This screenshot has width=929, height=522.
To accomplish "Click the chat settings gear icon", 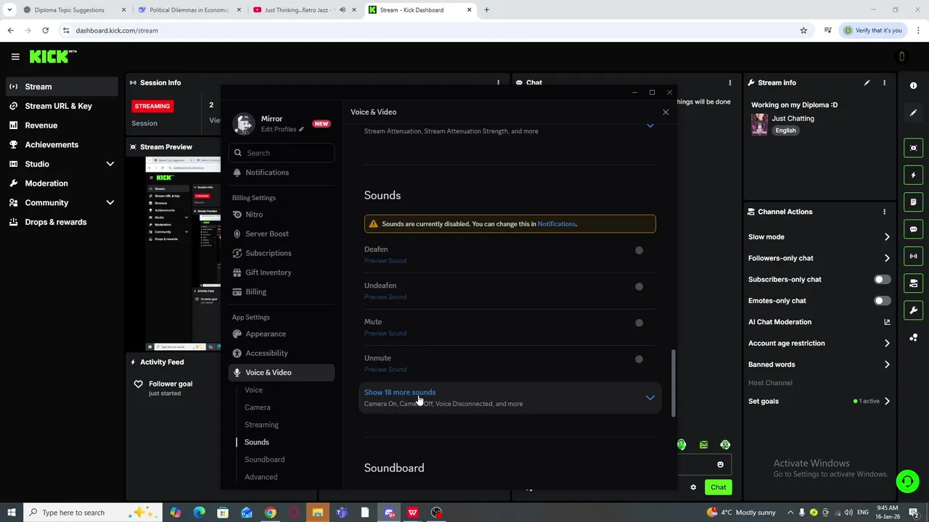I will [x=693, y=487].
